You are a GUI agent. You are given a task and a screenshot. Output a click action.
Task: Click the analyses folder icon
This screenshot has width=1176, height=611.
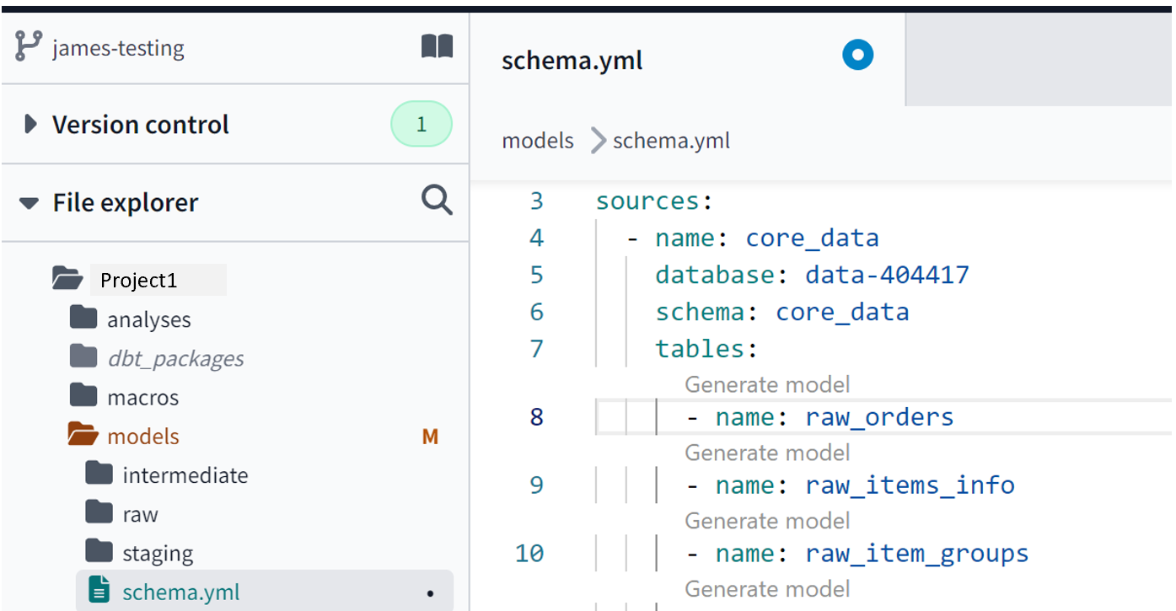tap(83, 318)
